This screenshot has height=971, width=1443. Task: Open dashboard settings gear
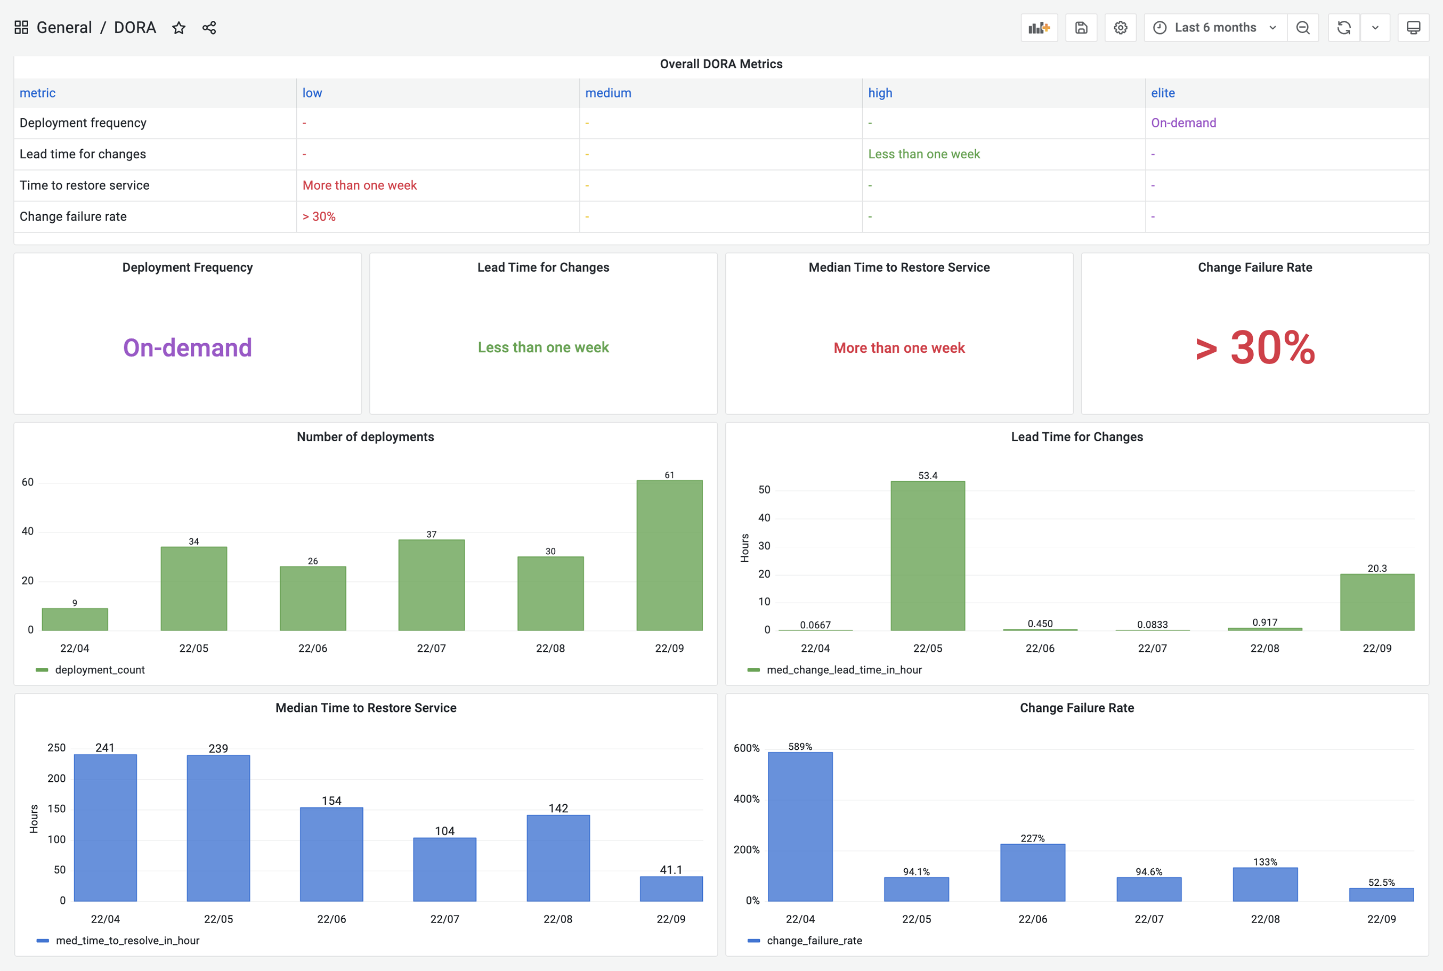coord(1121,27)
